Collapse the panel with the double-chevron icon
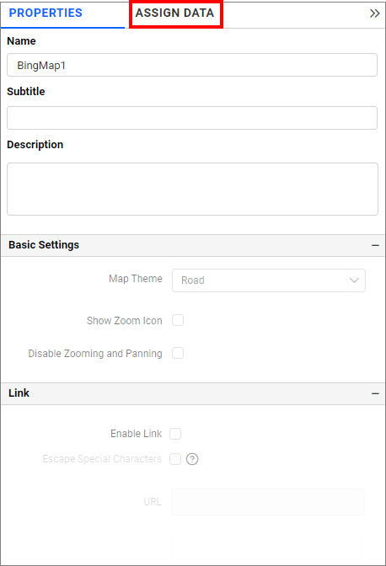Screen dimensions: 386x566 [x=374, y=13]
